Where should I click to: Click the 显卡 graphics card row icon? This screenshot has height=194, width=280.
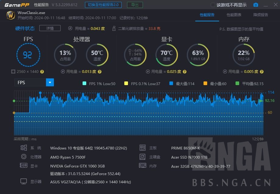click(x=24, y=166)
